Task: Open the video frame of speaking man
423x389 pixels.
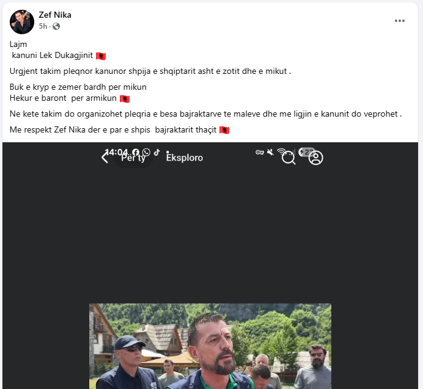Action: click(210, 346)
